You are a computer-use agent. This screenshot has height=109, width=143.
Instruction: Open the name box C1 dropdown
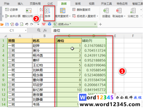click(26, 31)
